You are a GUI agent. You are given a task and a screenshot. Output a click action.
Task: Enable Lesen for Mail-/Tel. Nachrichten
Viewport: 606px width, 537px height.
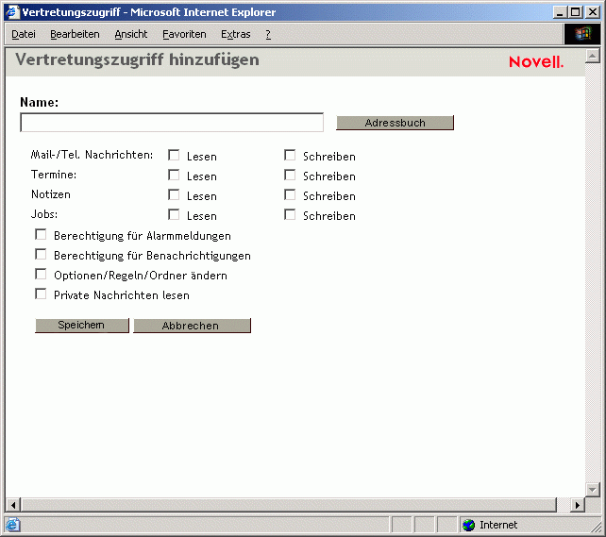tap(174, 156)
